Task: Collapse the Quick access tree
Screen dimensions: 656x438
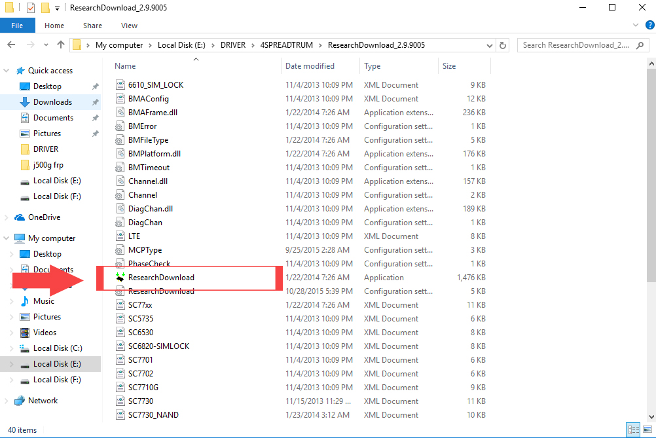Action: (x=7, y=71)
